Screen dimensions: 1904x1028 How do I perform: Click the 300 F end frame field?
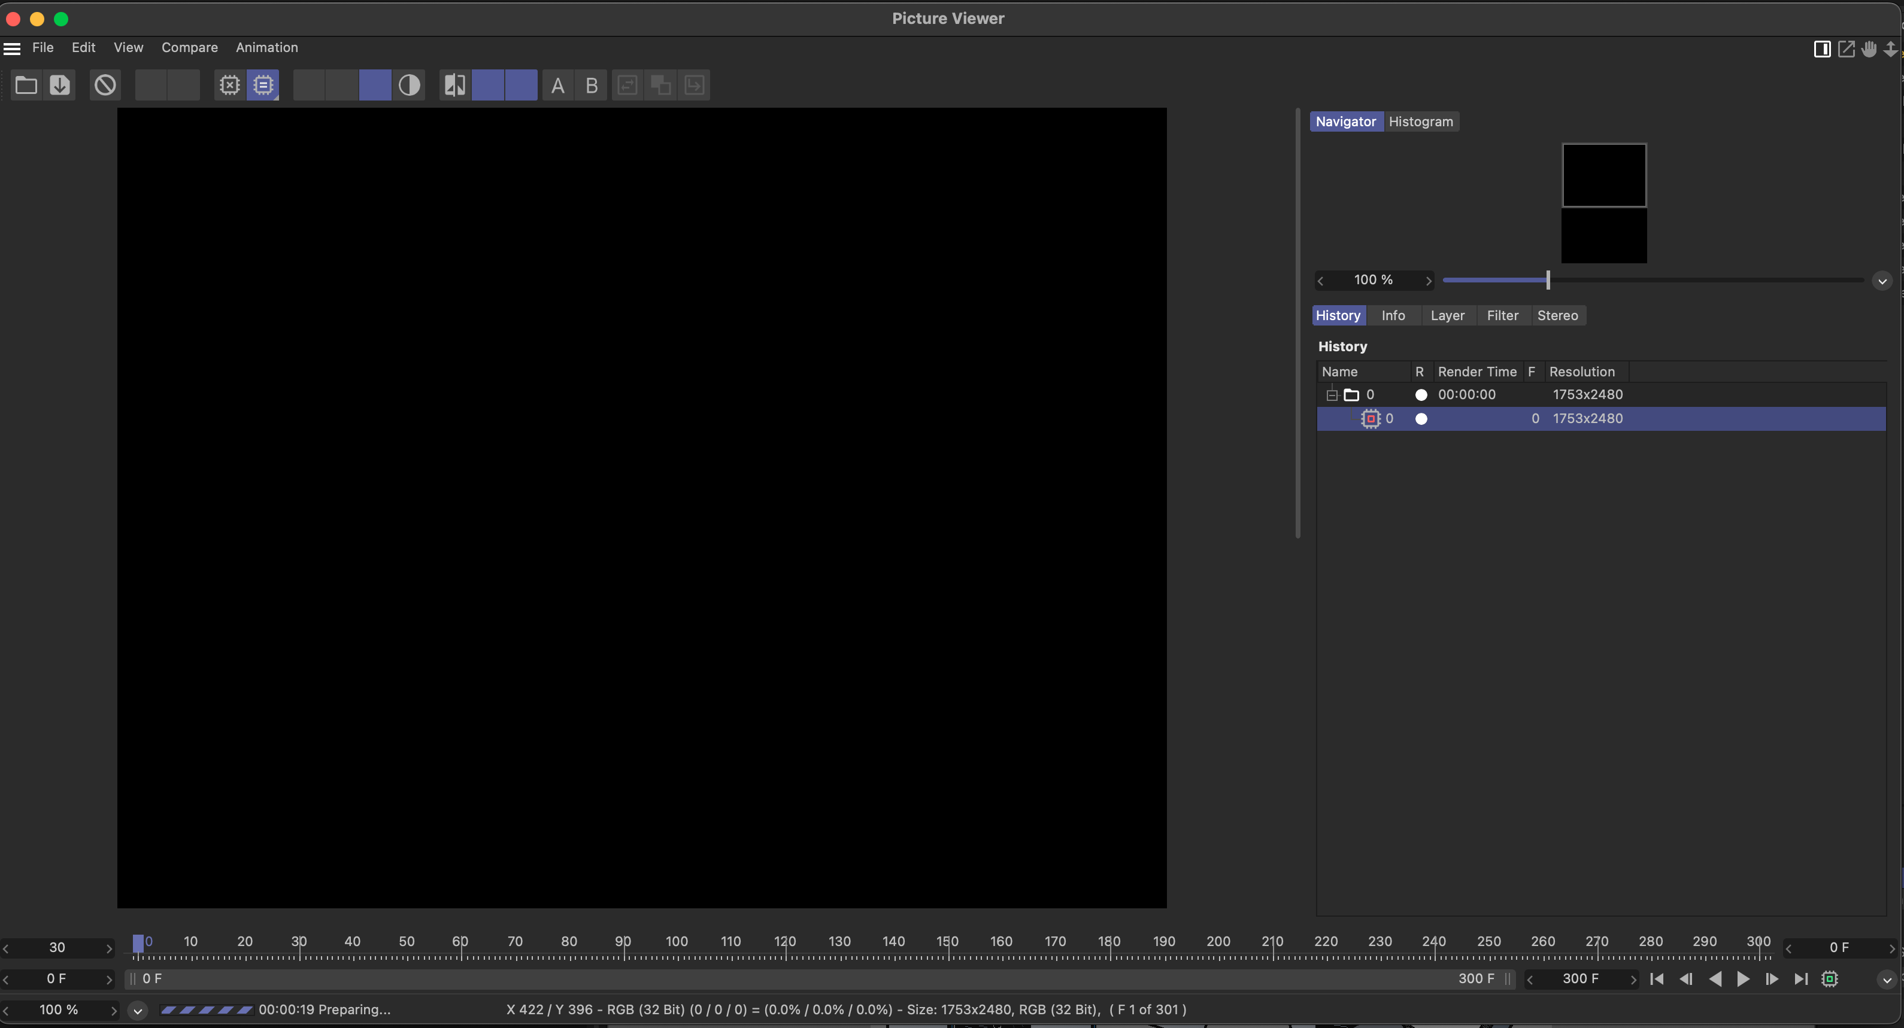(1581, 980)
